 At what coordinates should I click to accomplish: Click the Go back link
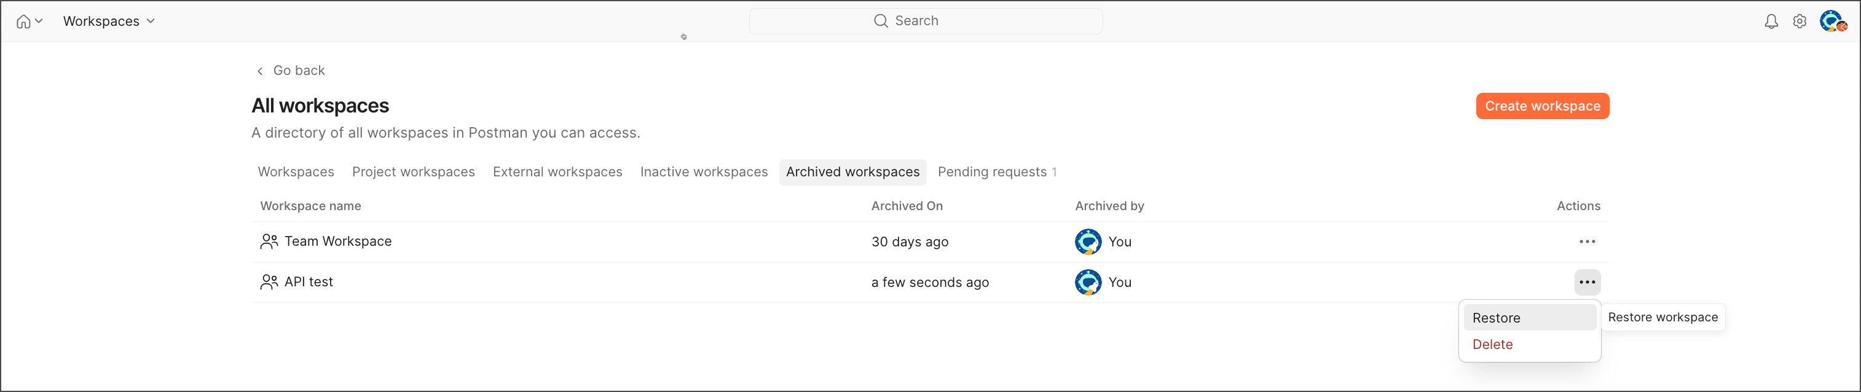pyautogui.click(x=291, y=71)
